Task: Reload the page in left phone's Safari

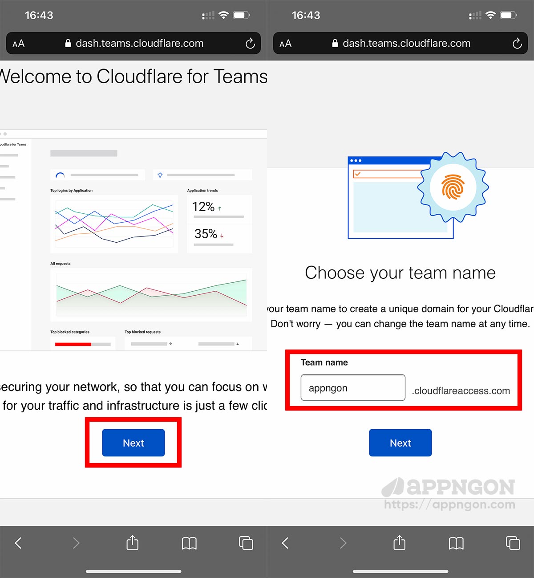Action: point(250,43)
